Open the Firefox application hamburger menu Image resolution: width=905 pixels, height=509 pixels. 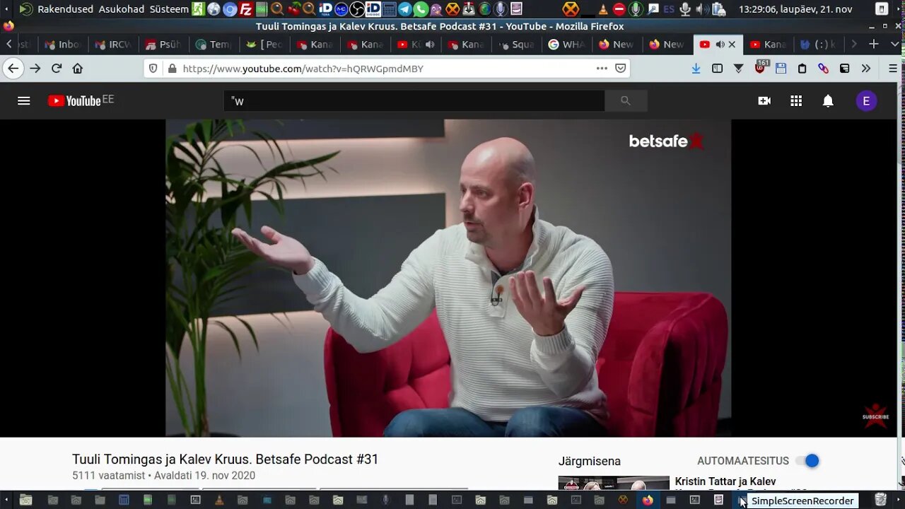893,69
